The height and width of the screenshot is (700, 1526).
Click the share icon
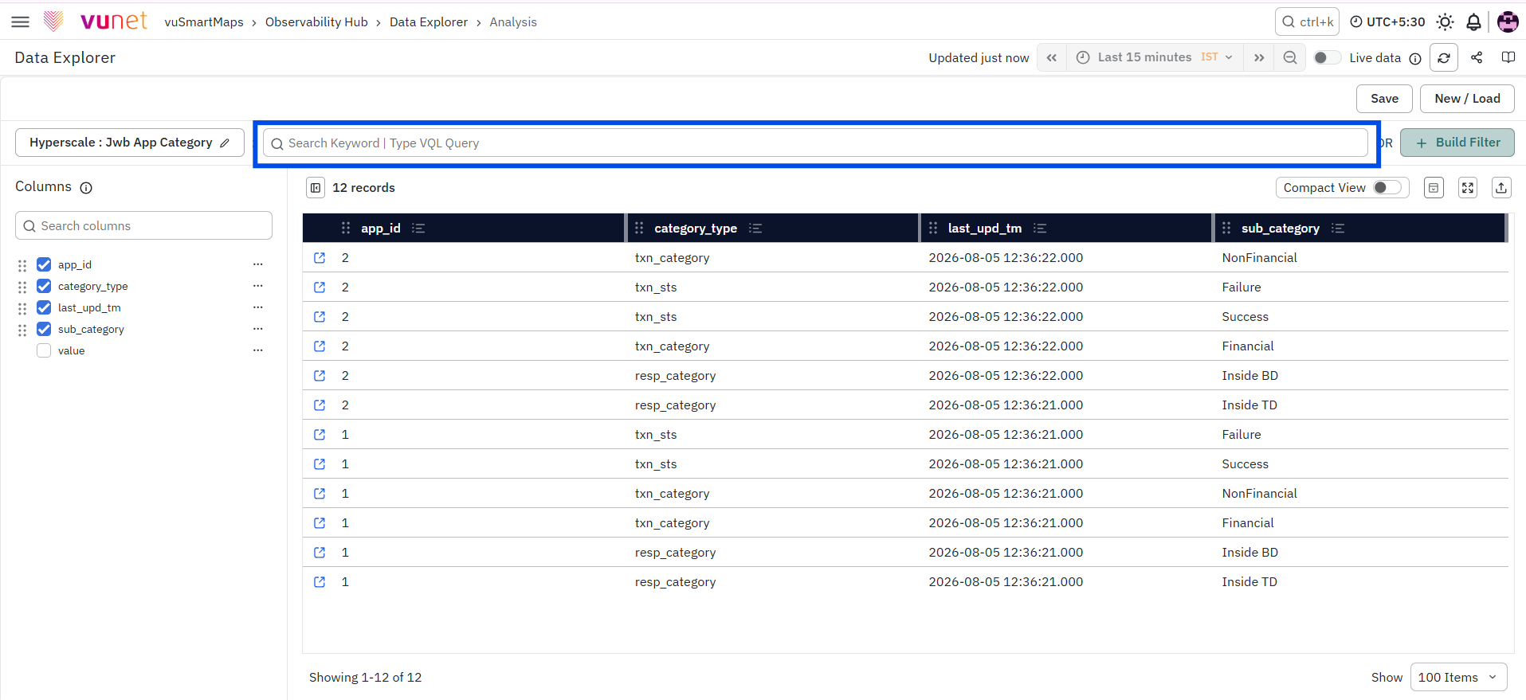coord(1477,57)
